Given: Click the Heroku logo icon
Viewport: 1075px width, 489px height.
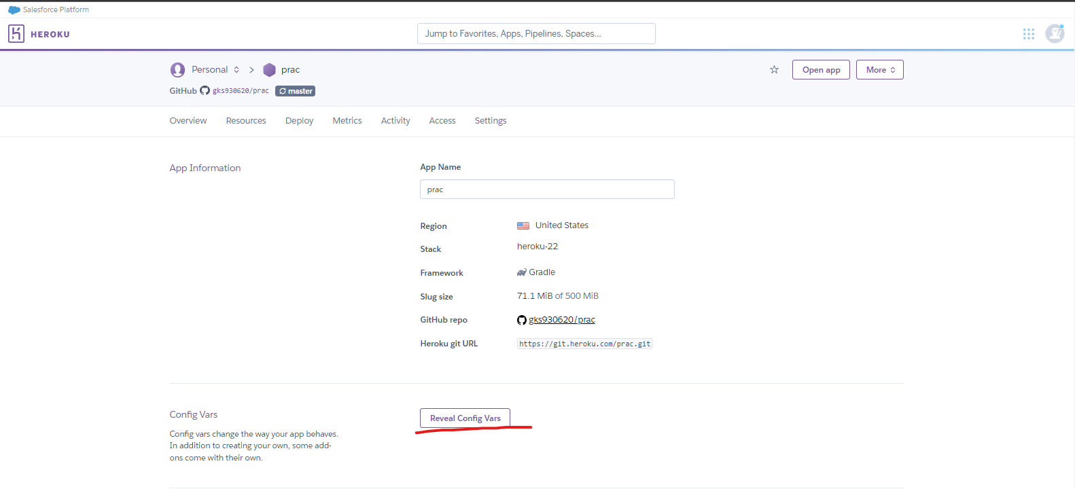Looking at the screenshot, I should [x=16, y=33].
